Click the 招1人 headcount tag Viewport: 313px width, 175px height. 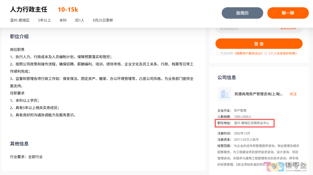coord(80,20)
